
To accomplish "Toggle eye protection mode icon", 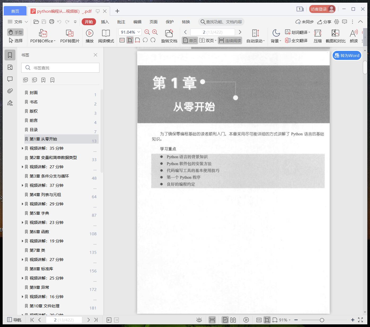I will 199,320.
